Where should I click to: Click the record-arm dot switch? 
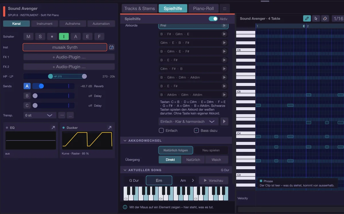pyautogui.click(x=52, y=37)
